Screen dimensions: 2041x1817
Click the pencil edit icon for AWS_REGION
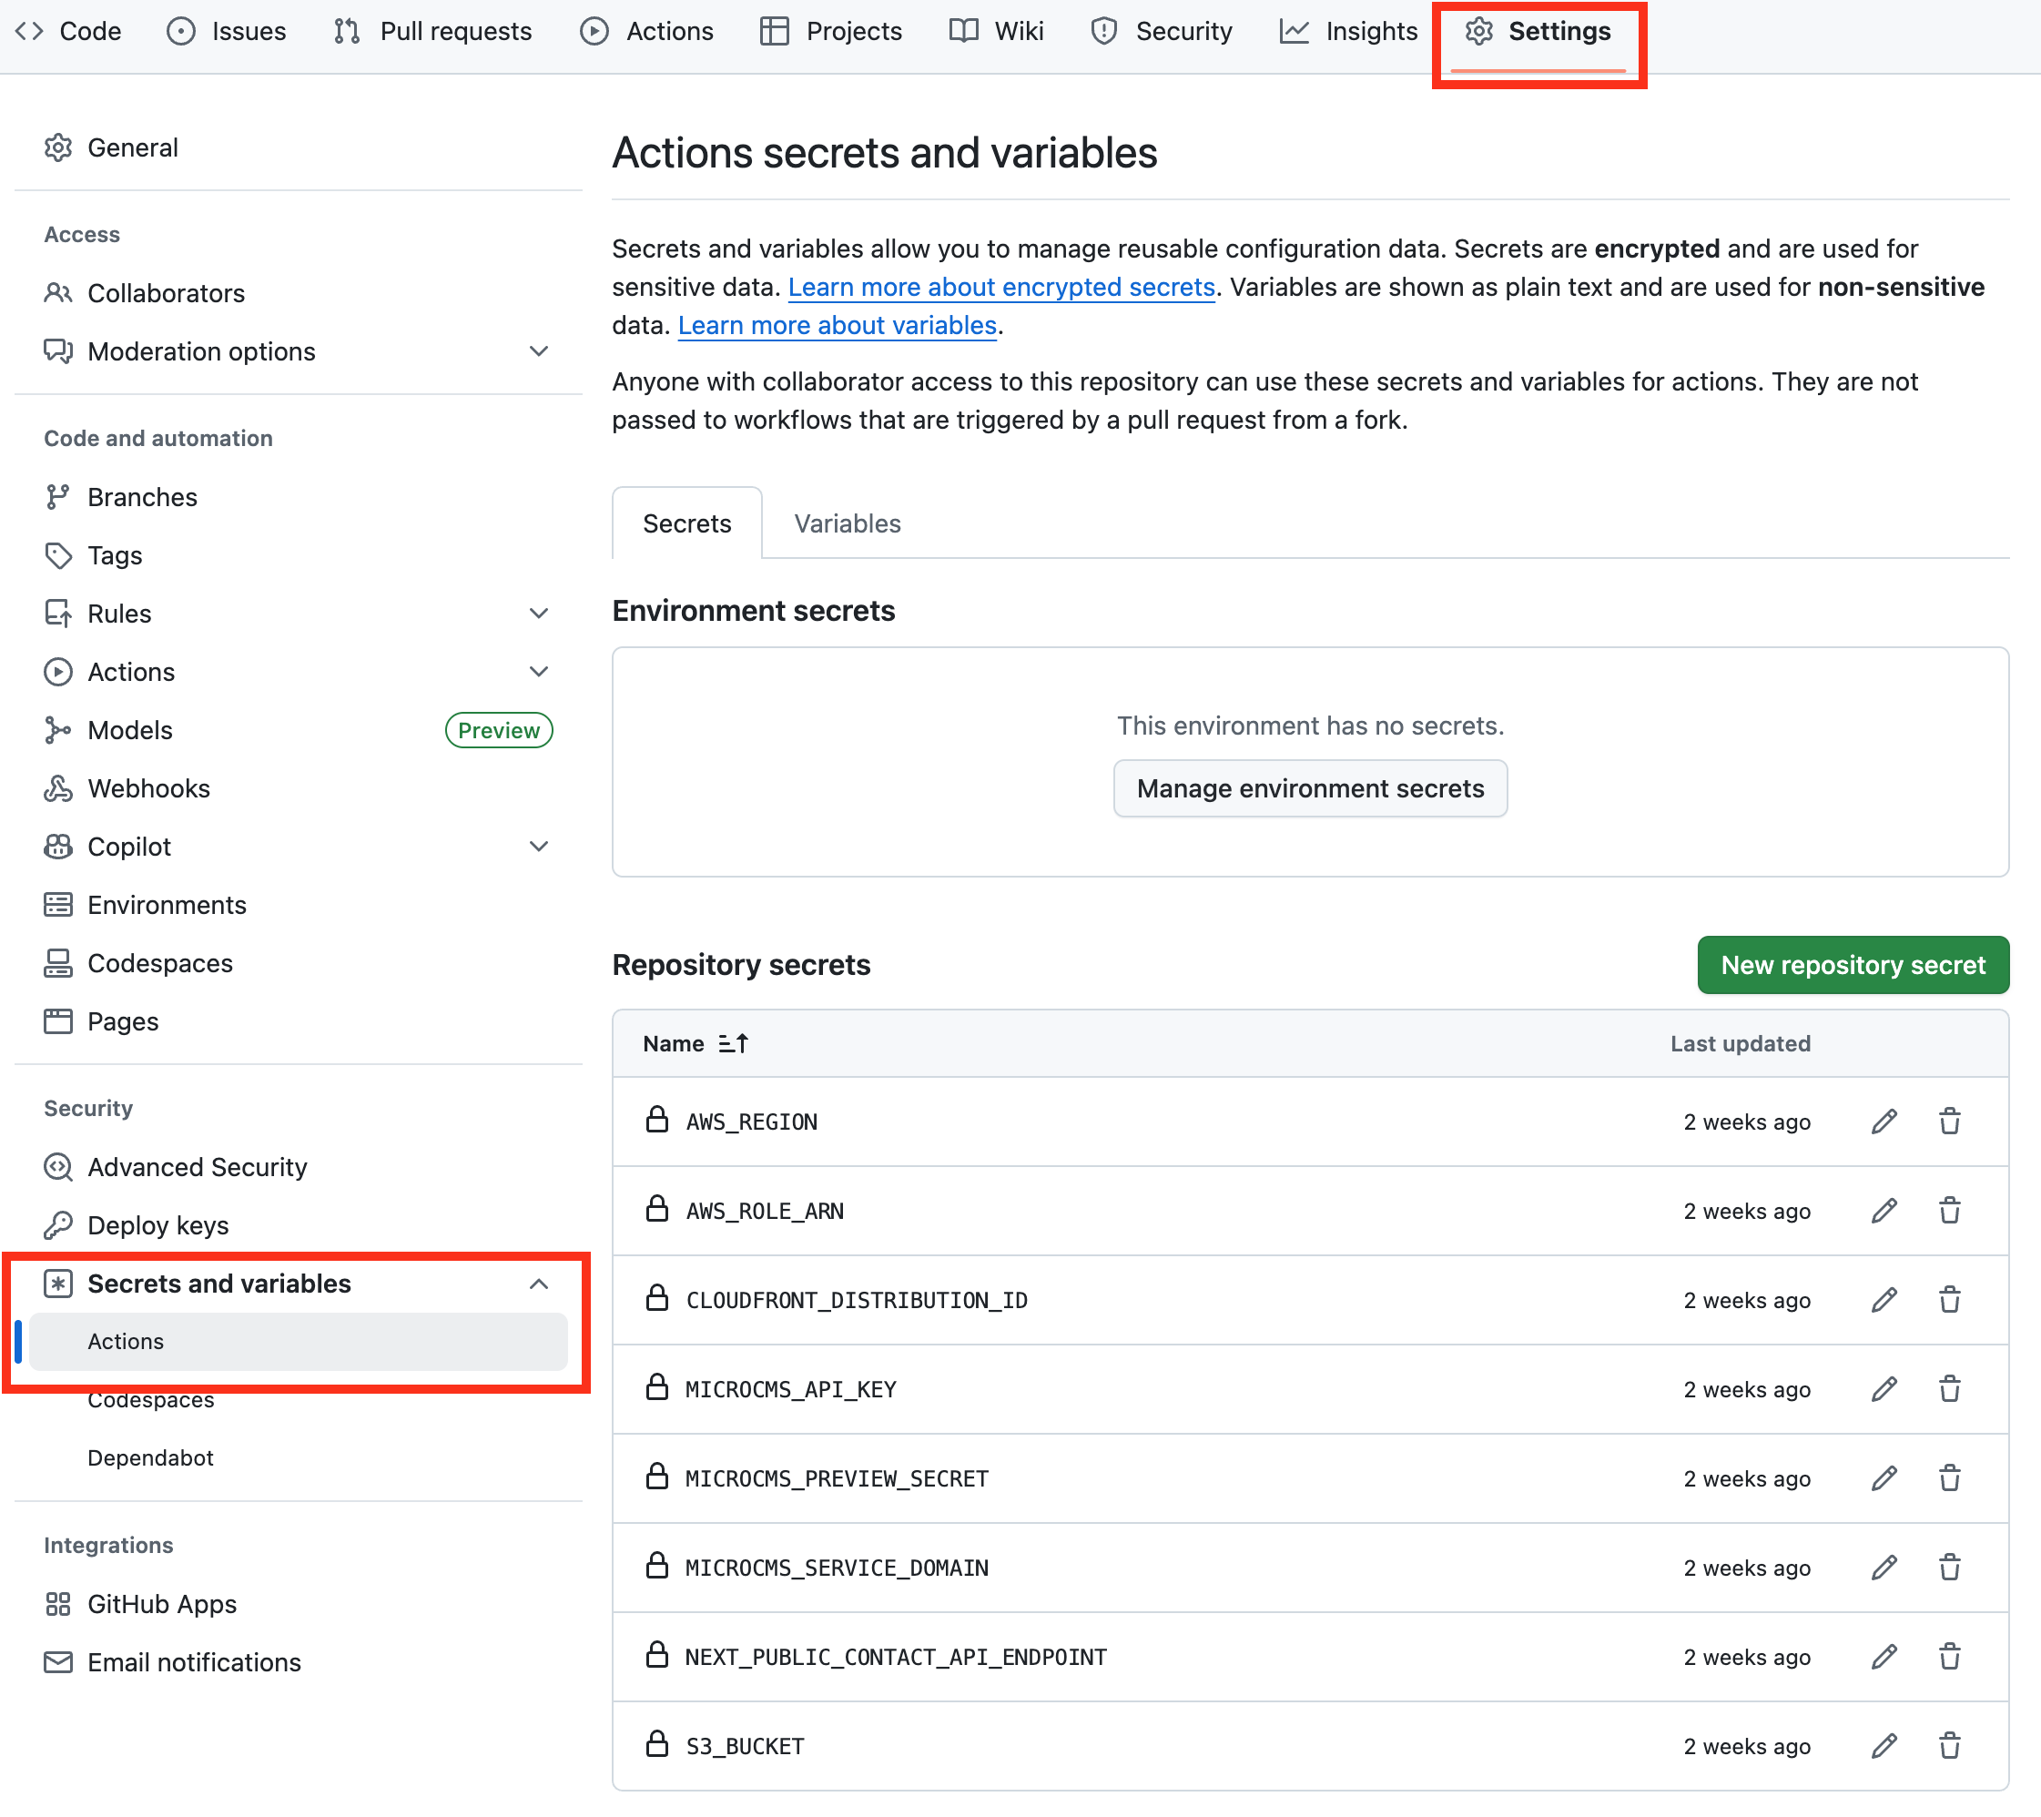1884,1122
